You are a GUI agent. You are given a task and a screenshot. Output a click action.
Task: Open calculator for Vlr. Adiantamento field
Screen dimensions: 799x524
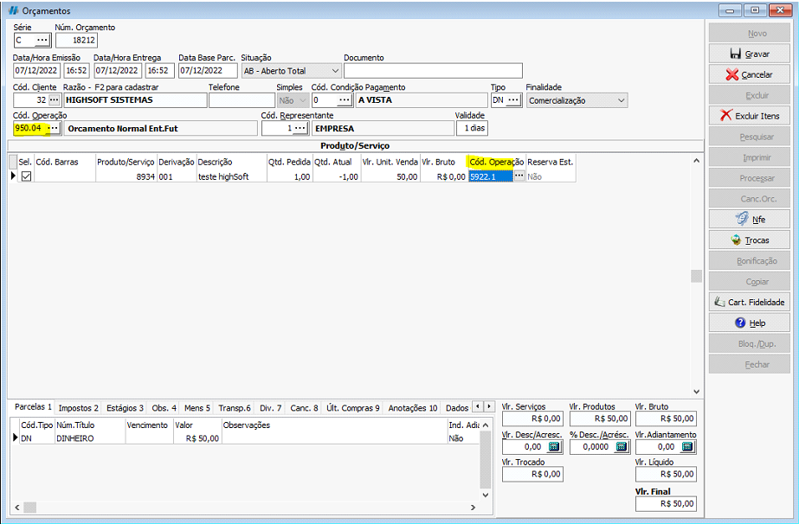pos(687,447)
